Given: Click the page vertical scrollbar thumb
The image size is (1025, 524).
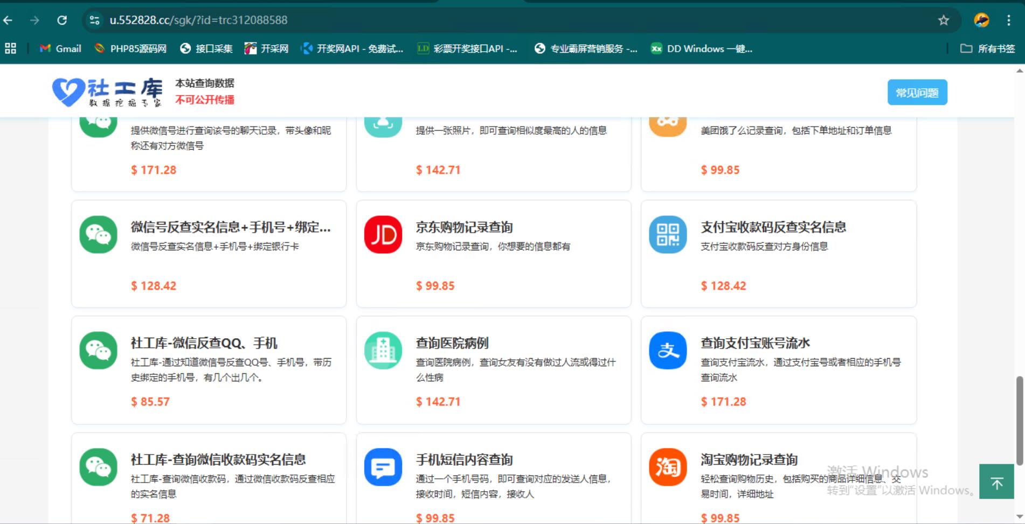Looking at the screenshot, I should [x=1019, y=420].
